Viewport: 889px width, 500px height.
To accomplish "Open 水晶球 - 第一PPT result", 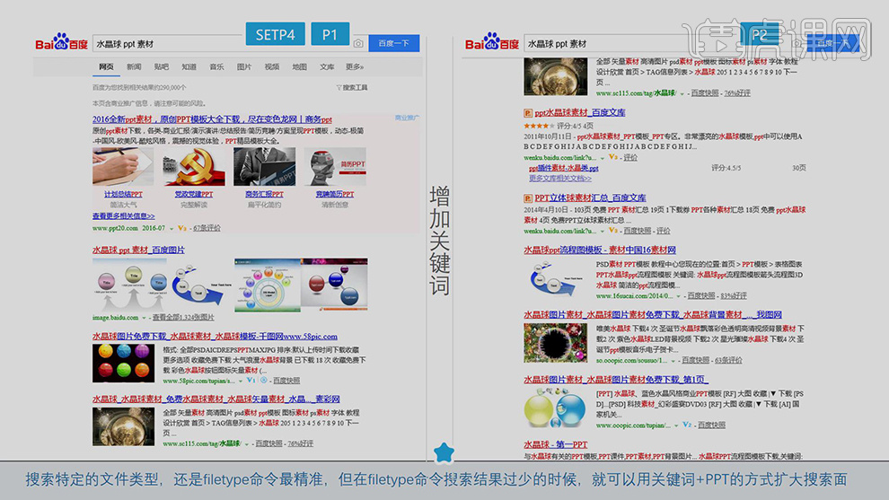I will (x=556, y=444).
